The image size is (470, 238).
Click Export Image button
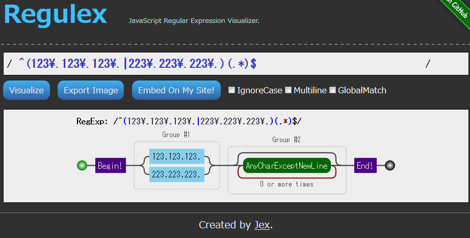click(x=91, y=90)
